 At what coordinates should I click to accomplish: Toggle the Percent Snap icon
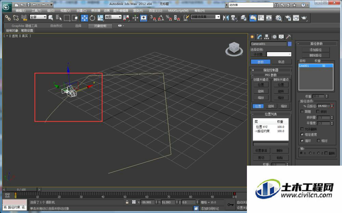(x=169, y=18)
